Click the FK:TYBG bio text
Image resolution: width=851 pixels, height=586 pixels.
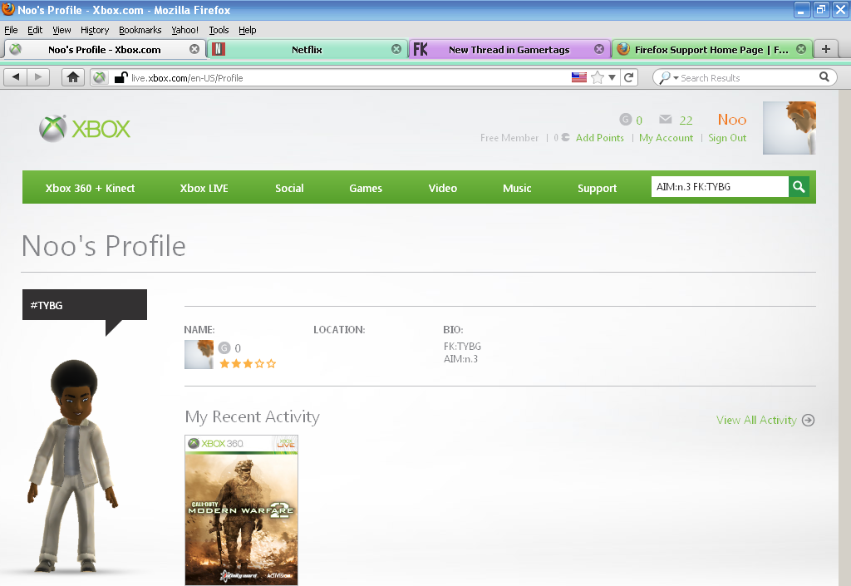462,346
